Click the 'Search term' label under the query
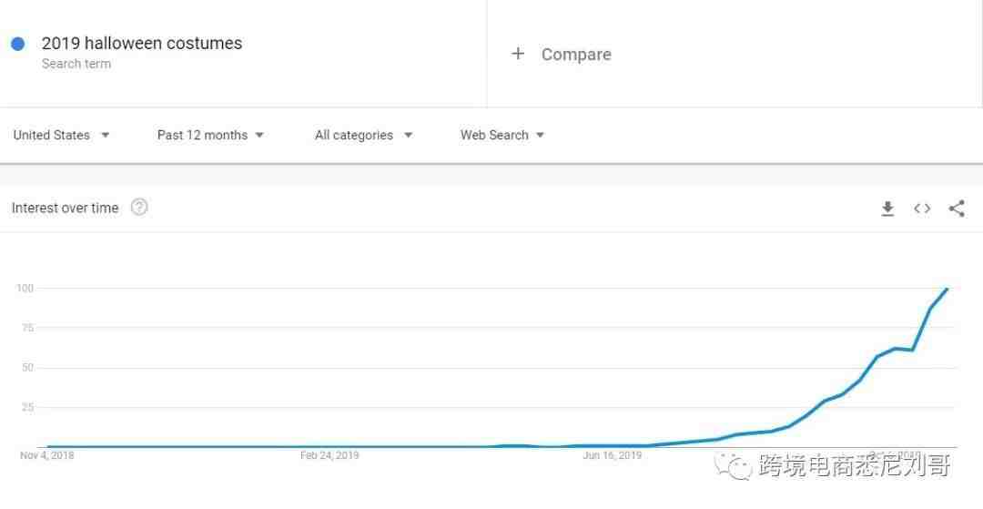The height and width of the screenshot is (509, 983). click(x=76, y=64)
